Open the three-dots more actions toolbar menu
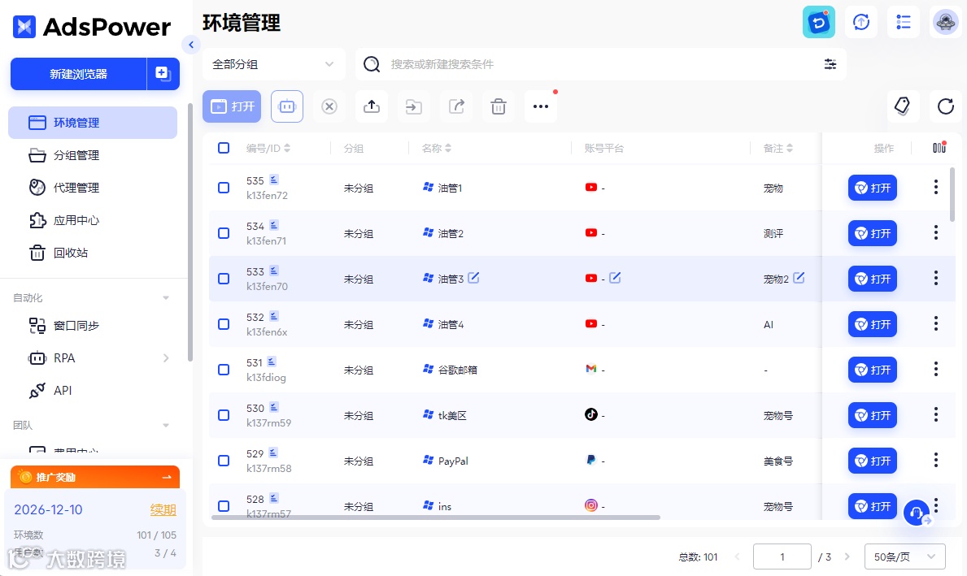Screen dimensions: 967x576 point(541,106)
